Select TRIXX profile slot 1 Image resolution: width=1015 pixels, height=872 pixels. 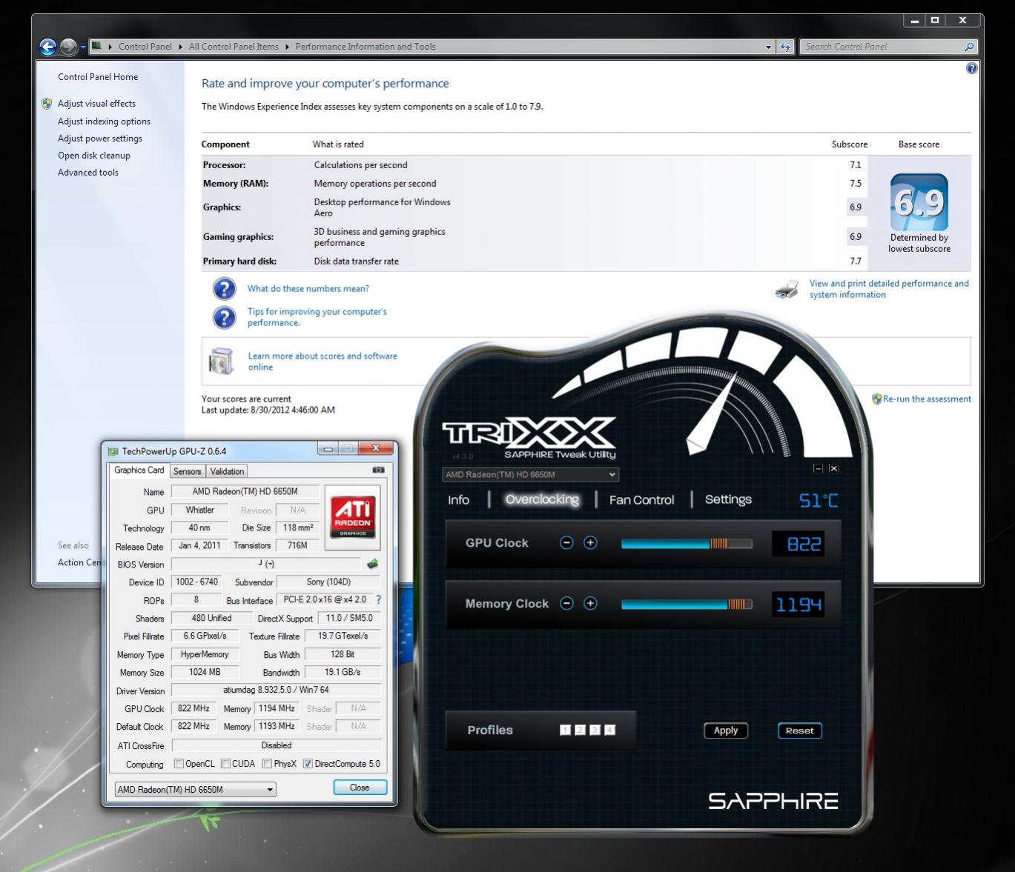click(x=565, y=730)
